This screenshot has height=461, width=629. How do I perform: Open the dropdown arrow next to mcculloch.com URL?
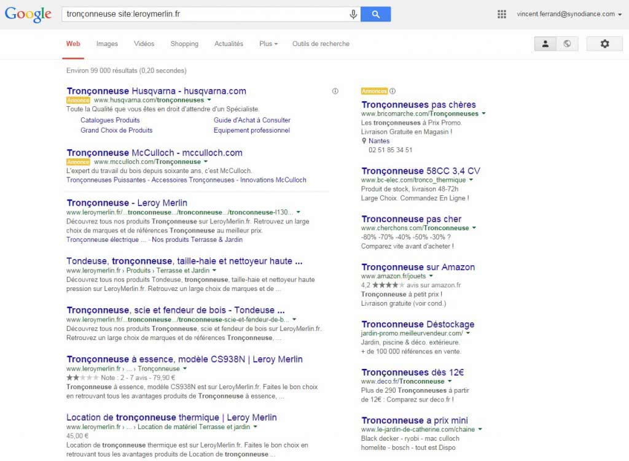pyautogui.click(x=206, y=161)
